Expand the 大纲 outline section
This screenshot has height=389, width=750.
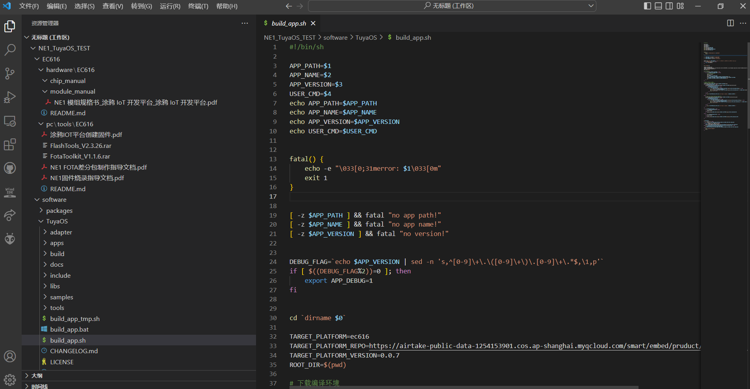[x=37, y=376]
